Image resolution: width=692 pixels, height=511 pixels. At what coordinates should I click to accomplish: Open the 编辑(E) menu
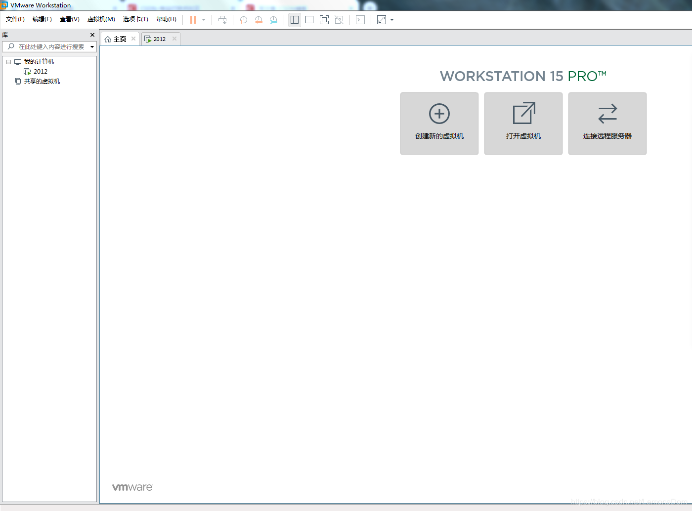tap(42, 19)
